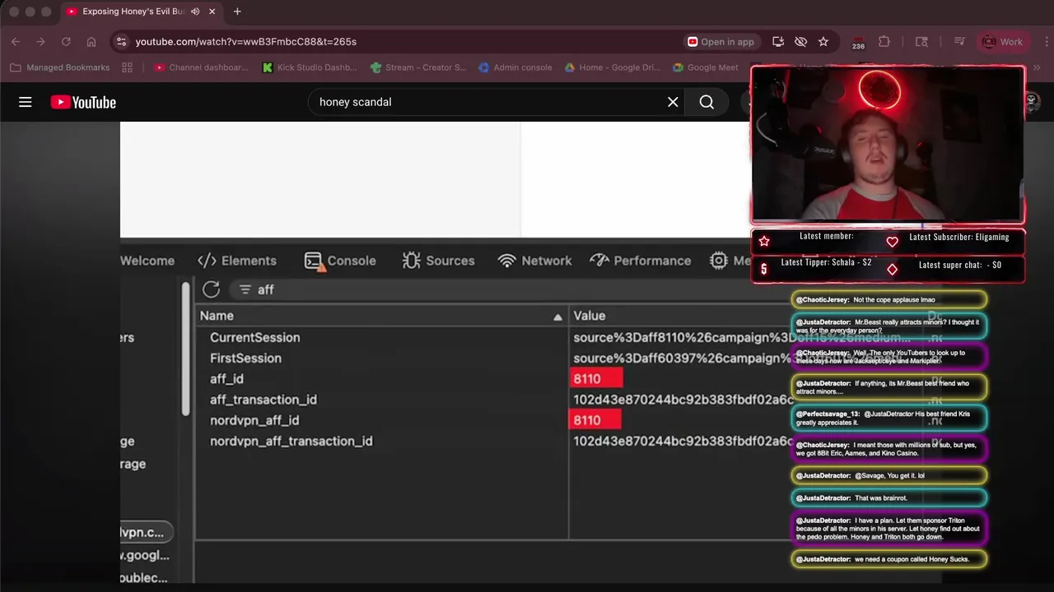Click the install app icon in address bar

click(x=778, y=41)
